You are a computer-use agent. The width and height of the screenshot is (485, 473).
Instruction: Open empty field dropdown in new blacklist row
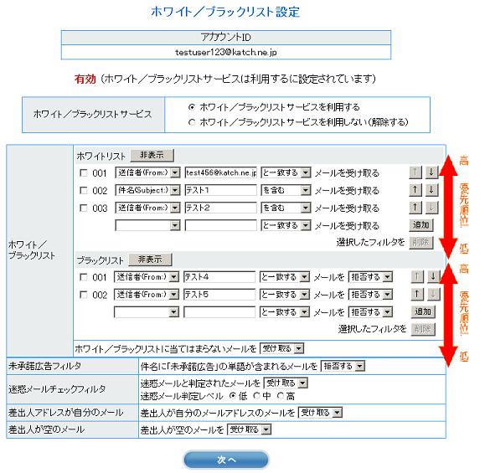(147, 312)
